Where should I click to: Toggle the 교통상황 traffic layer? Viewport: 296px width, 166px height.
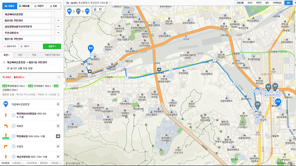coord(240,3)
